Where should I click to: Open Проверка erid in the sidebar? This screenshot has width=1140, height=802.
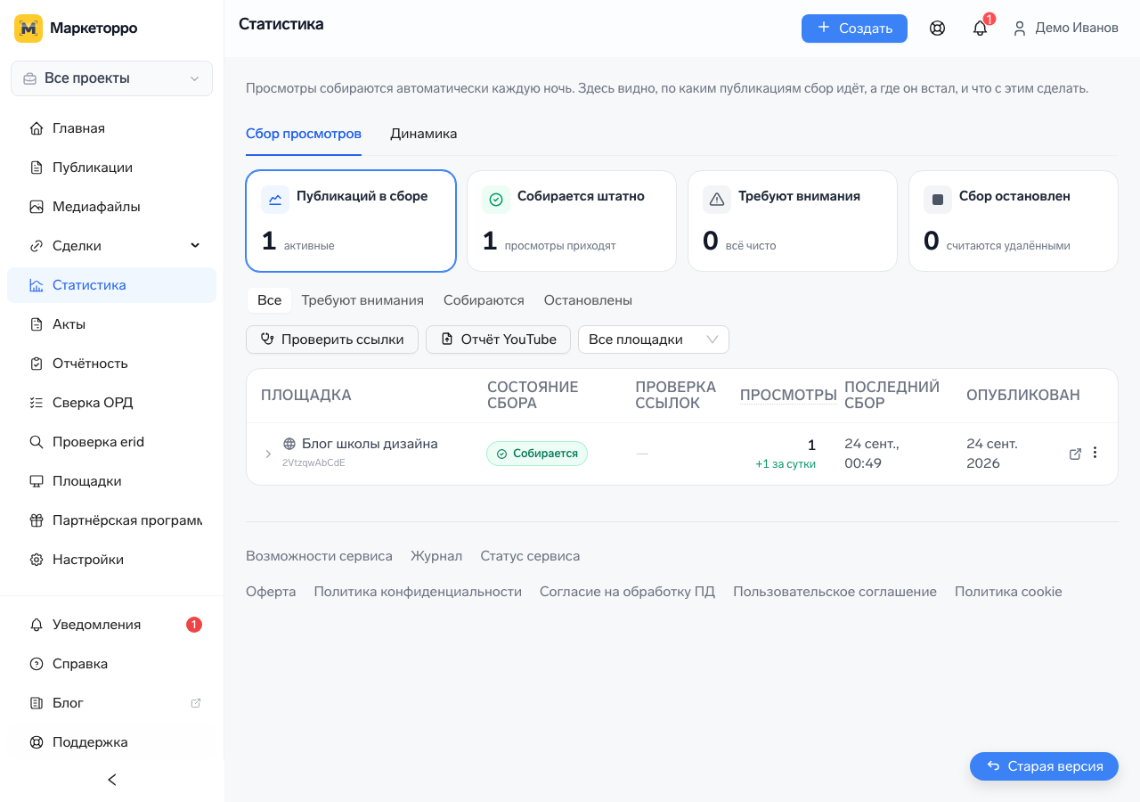[x=111, y=442]
